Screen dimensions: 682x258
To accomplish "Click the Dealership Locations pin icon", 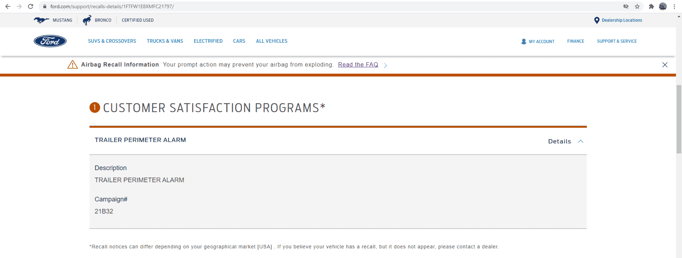I will [x=597, y=20].
